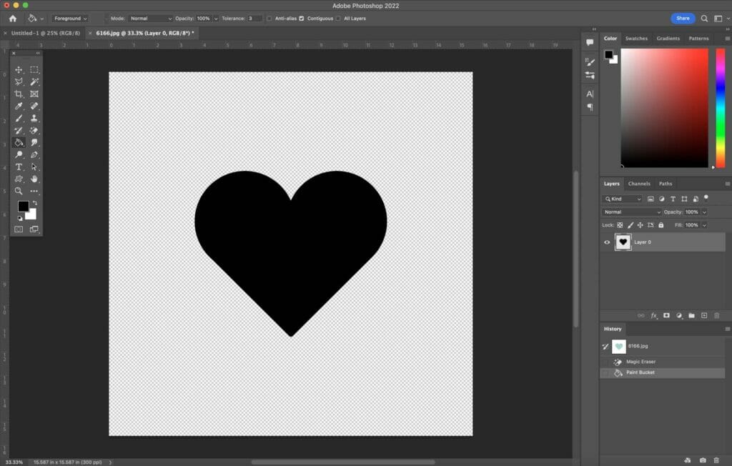Open the Add layer style fx menu
Image resolution: width=732 pixels, height=466 pixels.
pos(653,315)
